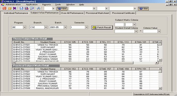
Task: Click practical table scroll down arrow
Action: tap(160, 88)
